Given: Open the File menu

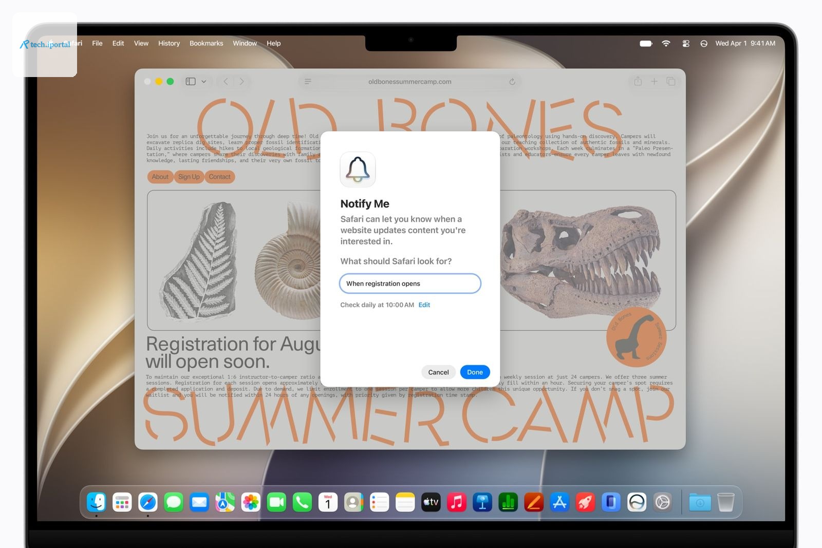Looking at the screenshot, I should tap(97, 43).
